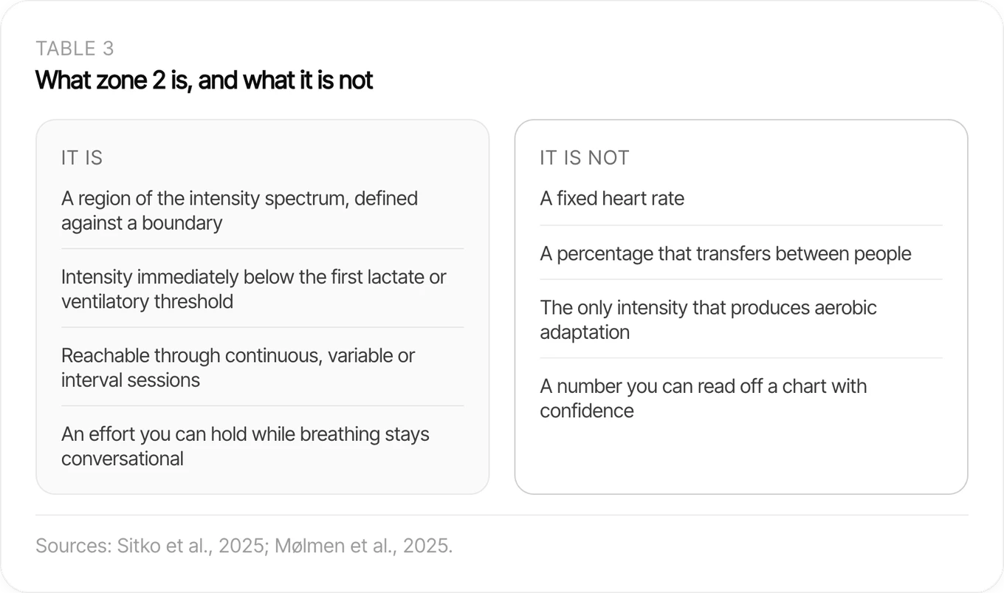Click 'An effort you can hold' row
Image resolution: width=1004 pixels, height=593 pixels.
pos(262,446)
